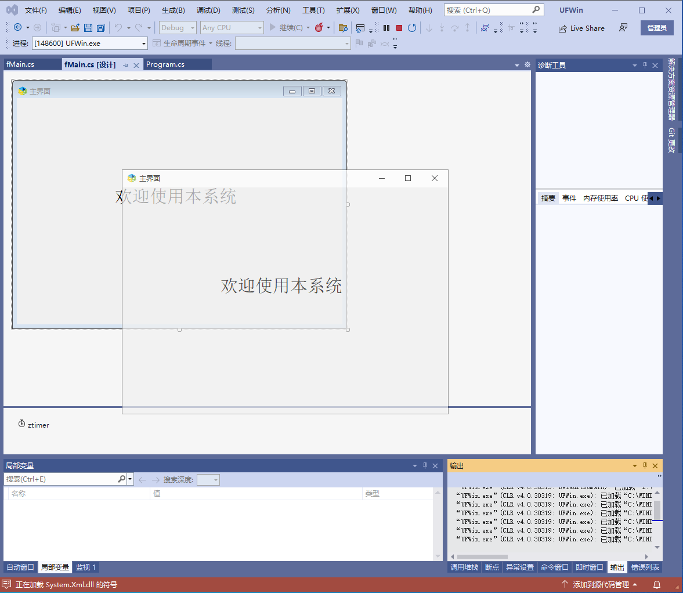Click the 继续(C) continue button
The height and width of the screenshot is (593, 683).
point(286,28)
